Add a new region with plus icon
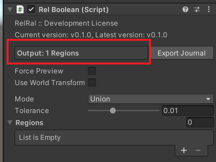Screen dimensions: 216x162 [184, 150]
